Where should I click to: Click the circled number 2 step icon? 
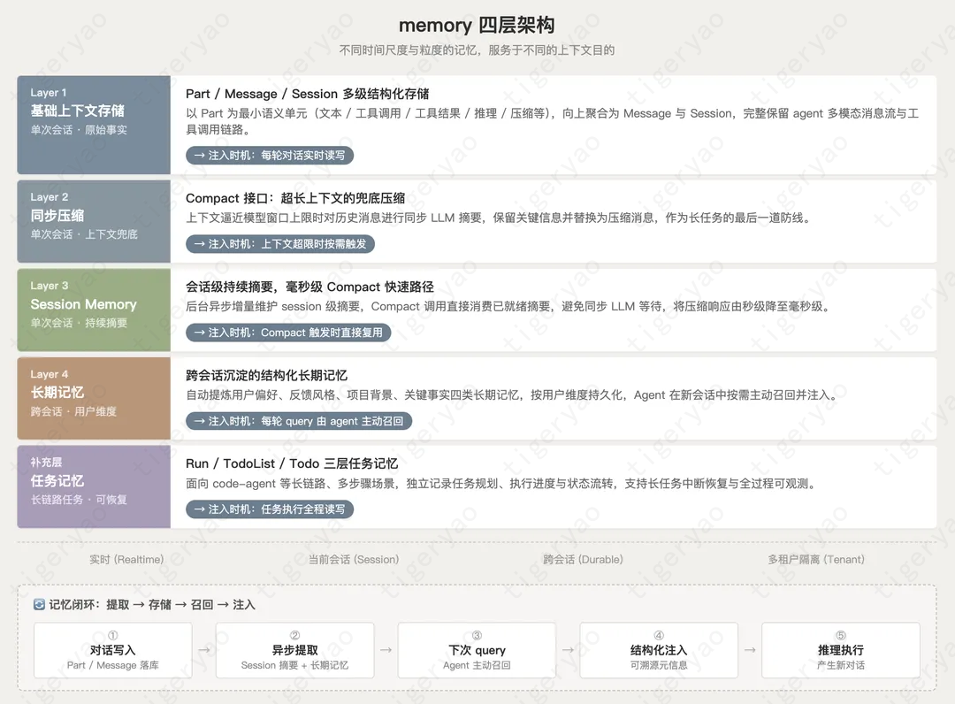click(x=294, y=635)
